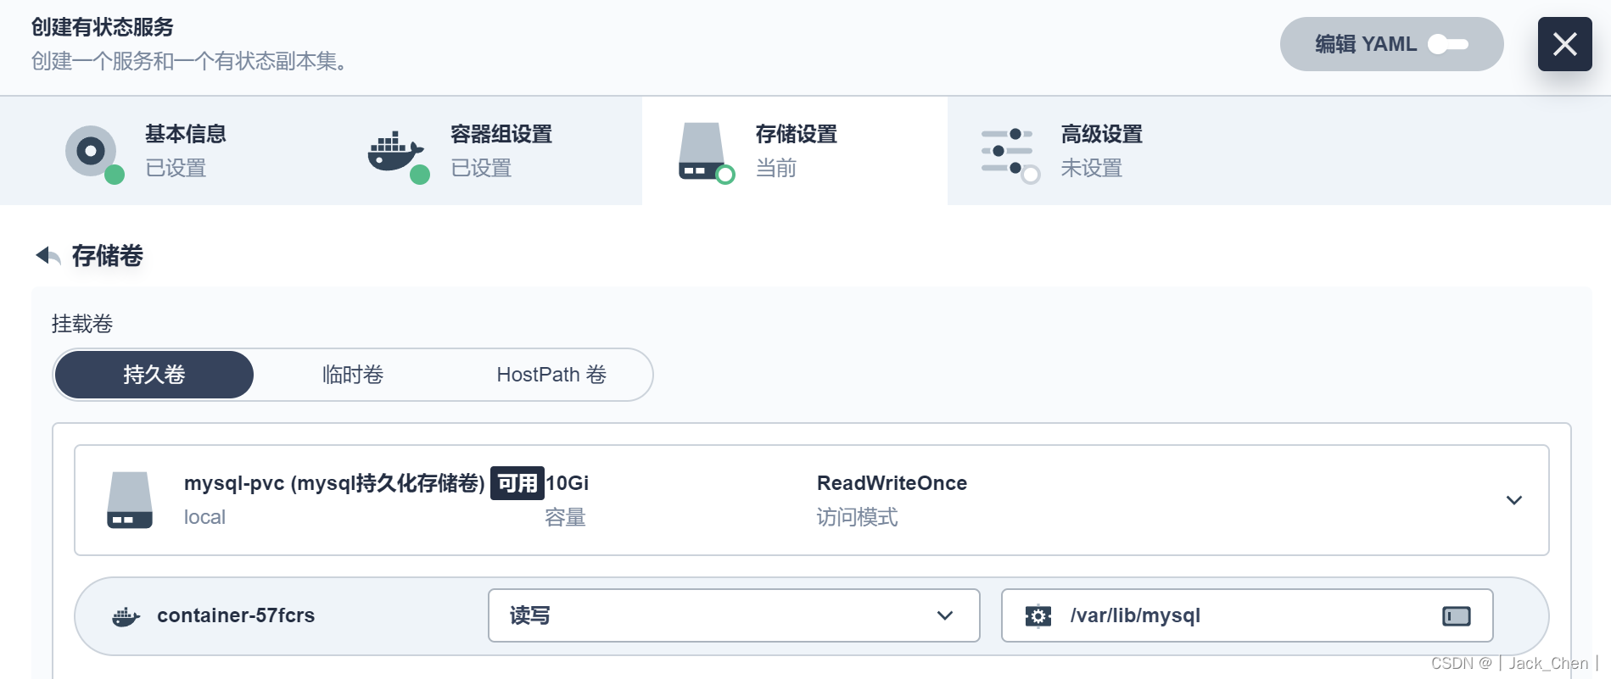1611x679 pixels.
Task: Click the container-57fcrs docker icon
Action: (126, 617)
